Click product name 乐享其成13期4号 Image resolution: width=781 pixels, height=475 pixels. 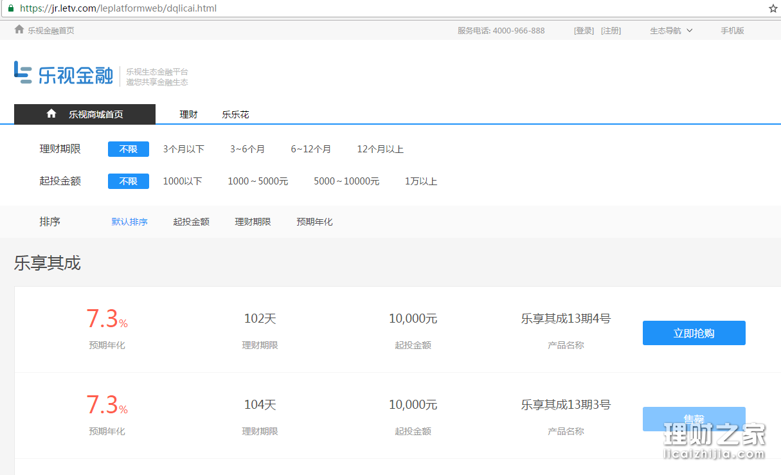[566, 318]
